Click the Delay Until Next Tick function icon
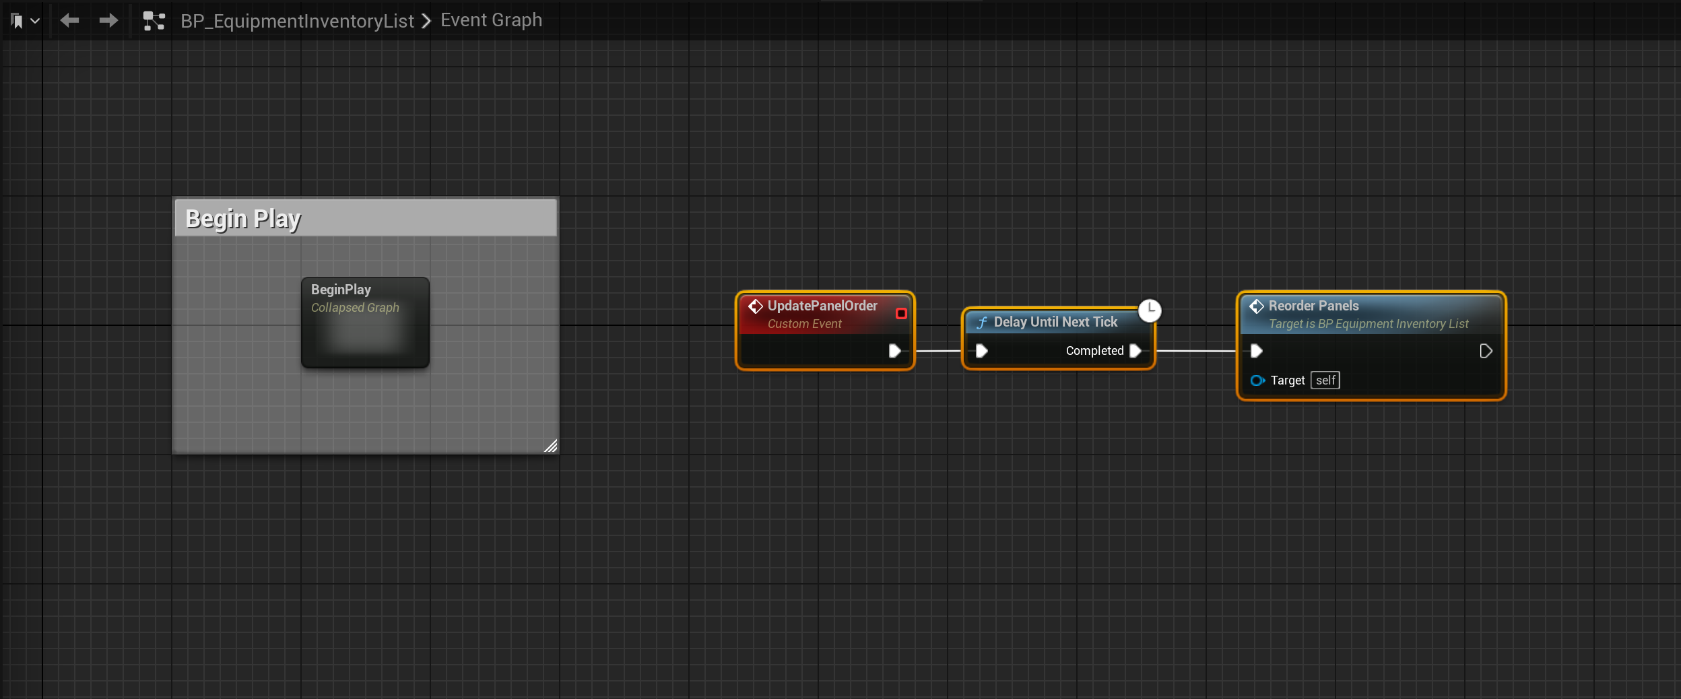Screen dimensions: 1681x699 point(982,323)
